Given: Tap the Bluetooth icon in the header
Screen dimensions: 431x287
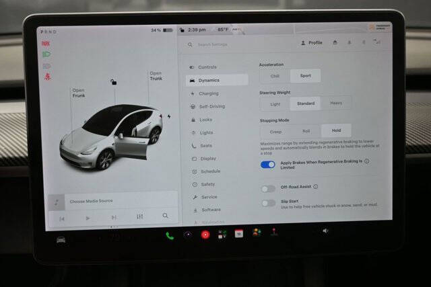Looking at the screenshot, I should 364,42.
